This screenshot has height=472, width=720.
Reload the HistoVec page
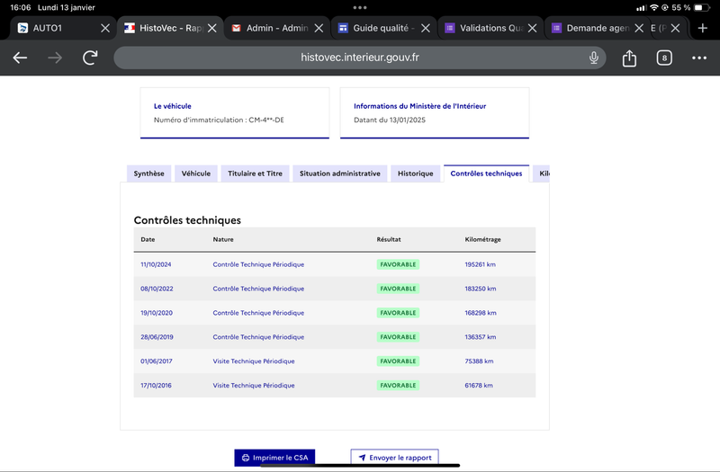tap(90, 58)
